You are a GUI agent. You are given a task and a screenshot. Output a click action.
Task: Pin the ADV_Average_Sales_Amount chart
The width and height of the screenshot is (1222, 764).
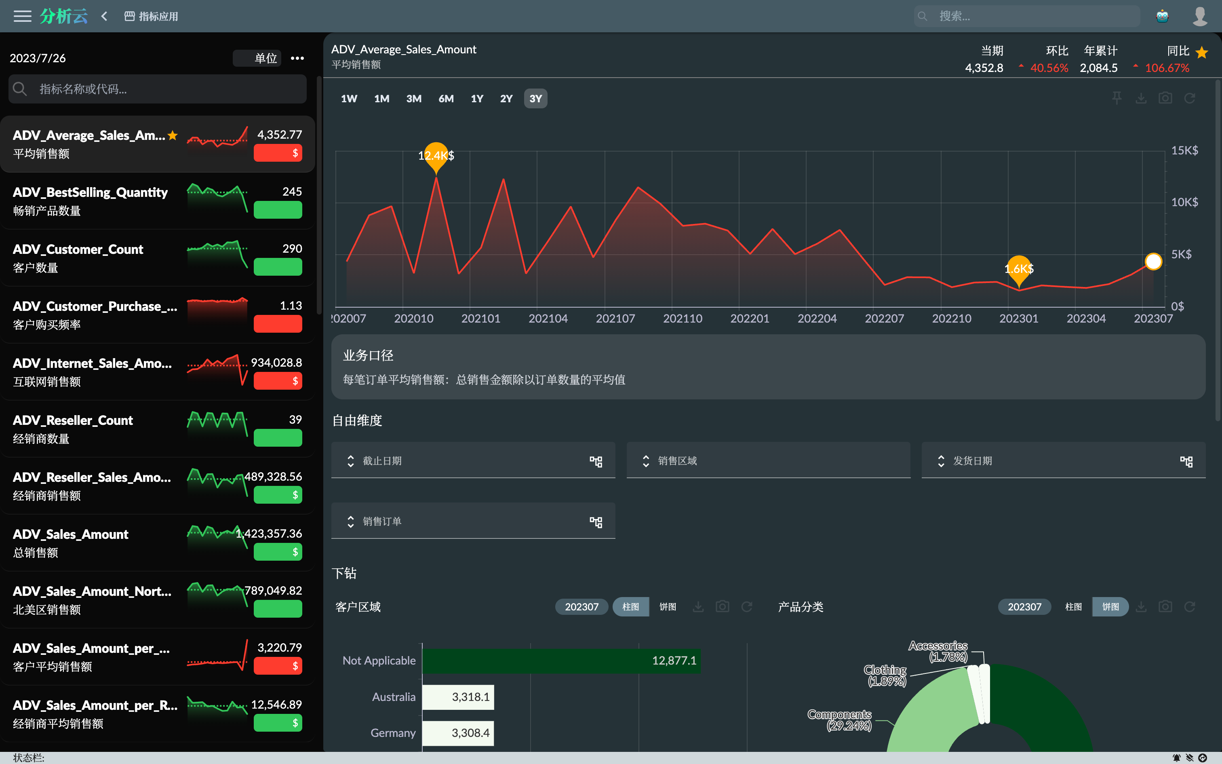(1117, 98)
